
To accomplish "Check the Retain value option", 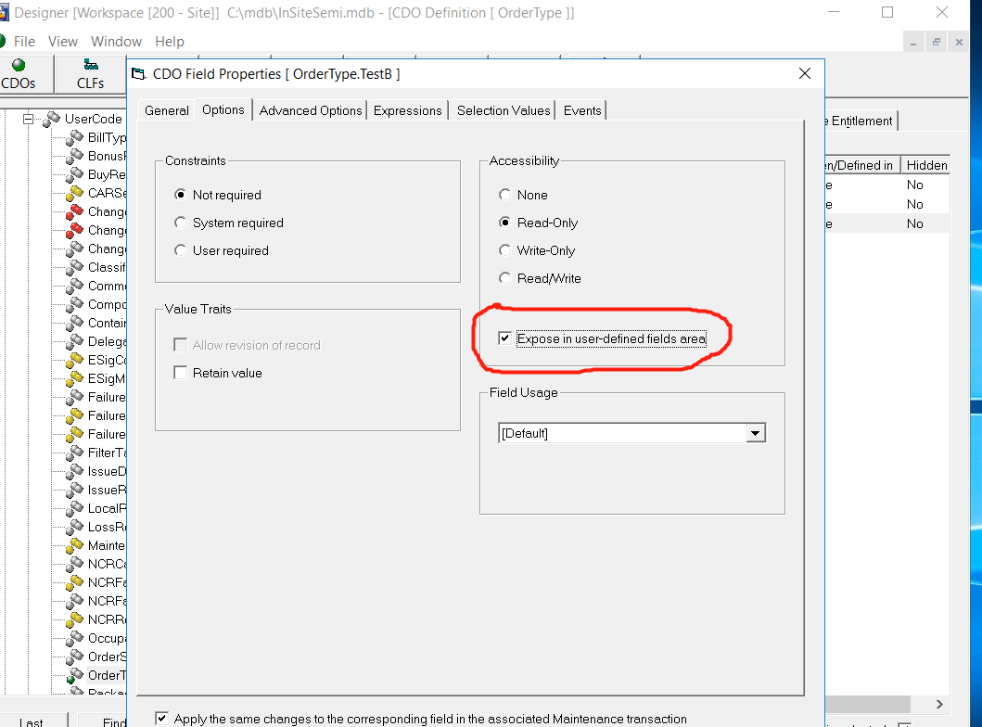I will [x=180, y=372].
